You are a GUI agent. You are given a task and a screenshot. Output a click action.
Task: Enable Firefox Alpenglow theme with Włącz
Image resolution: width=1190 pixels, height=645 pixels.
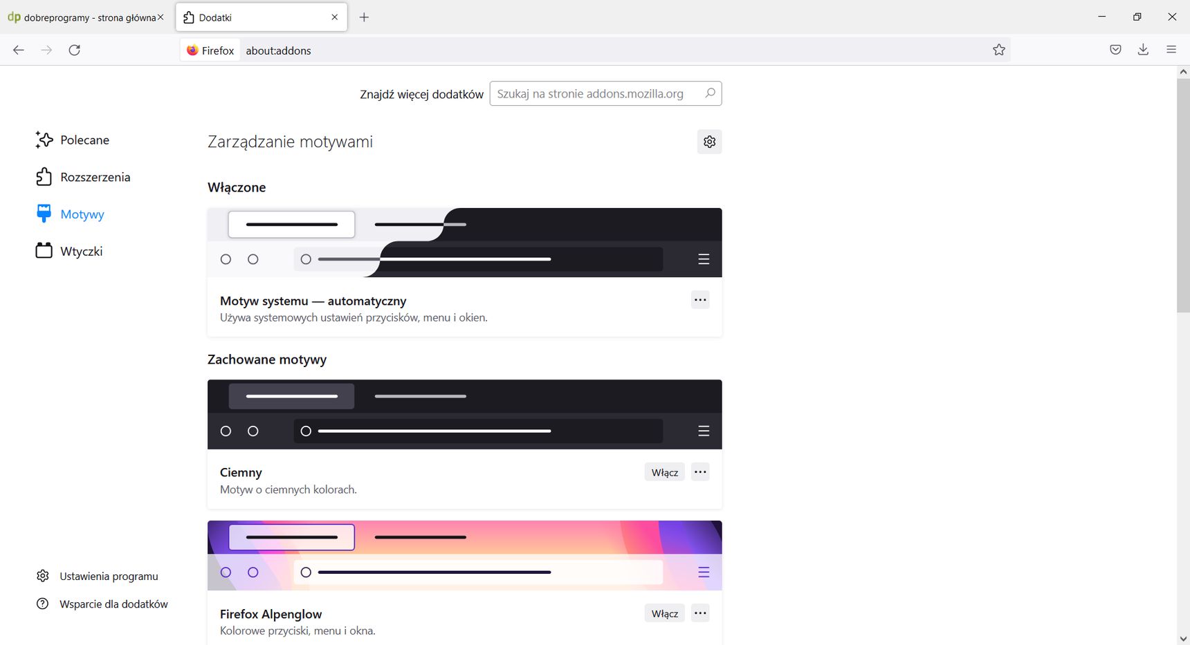coord(664,613)
